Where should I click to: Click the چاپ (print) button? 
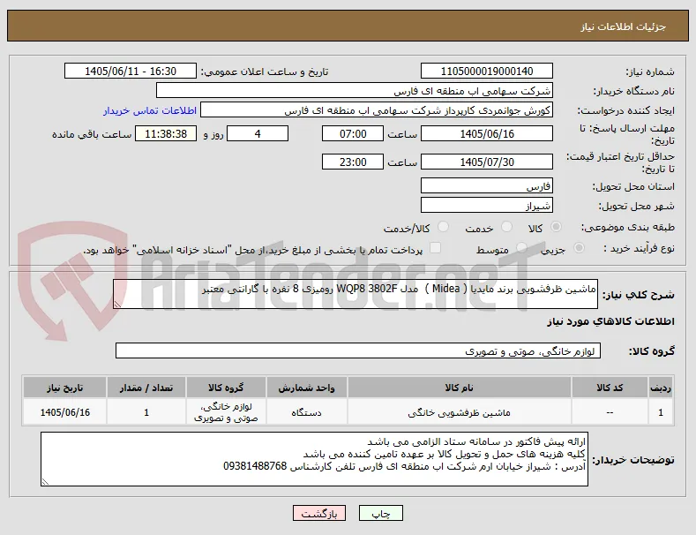[x=381, y=513]
